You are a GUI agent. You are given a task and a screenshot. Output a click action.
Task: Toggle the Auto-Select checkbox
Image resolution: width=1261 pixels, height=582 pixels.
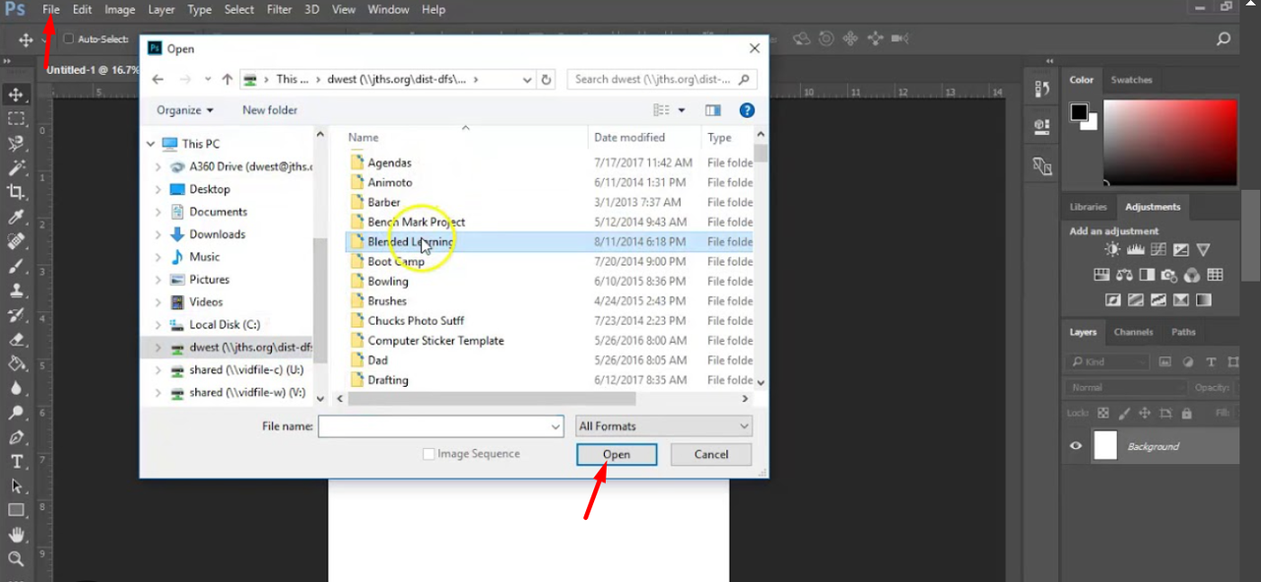[x=68, y=39]
